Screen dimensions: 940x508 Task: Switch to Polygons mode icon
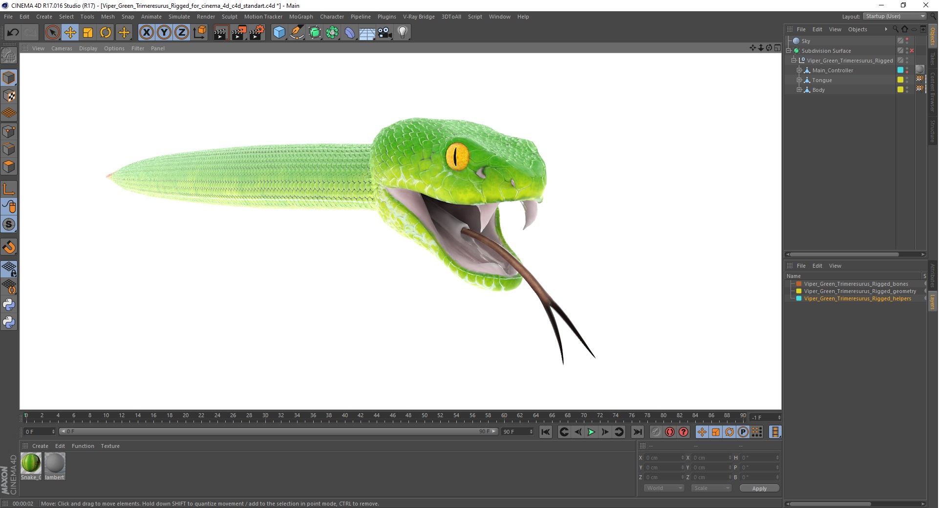click(x=9, y=167)
